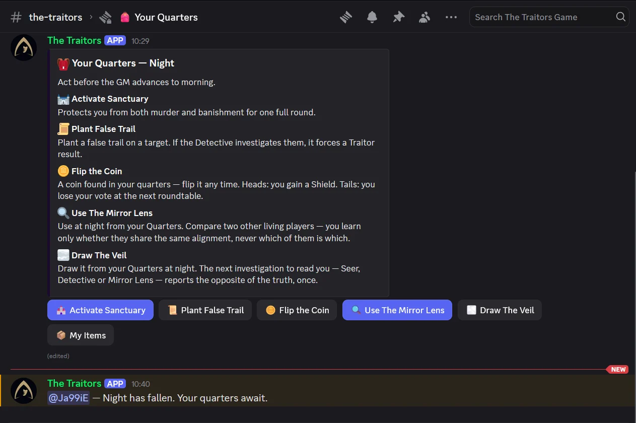This screenshot has width=636, height=423.
Task: Show the member list icon
Action: pyautogui.click(x=425, y=17)
